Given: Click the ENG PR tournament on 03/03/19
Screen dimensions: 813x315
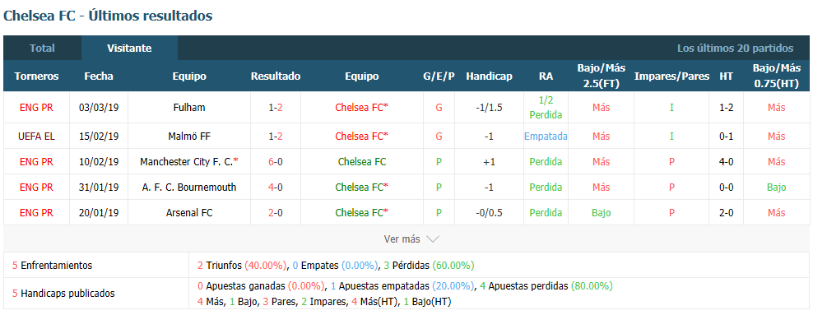Looking at the screenshot, I should (36, 108).
